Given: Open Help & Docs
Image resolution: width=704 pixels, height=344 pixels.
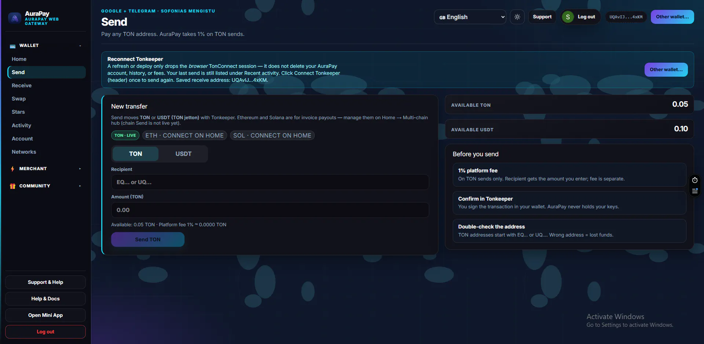Looking at the screenshot, I should tap(45, 299).
